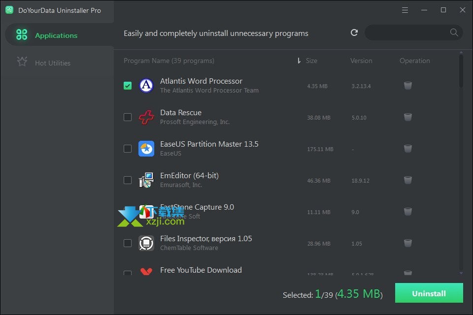Click the "5.0.10" version value

pyautogui.click(x=359, y=118)
